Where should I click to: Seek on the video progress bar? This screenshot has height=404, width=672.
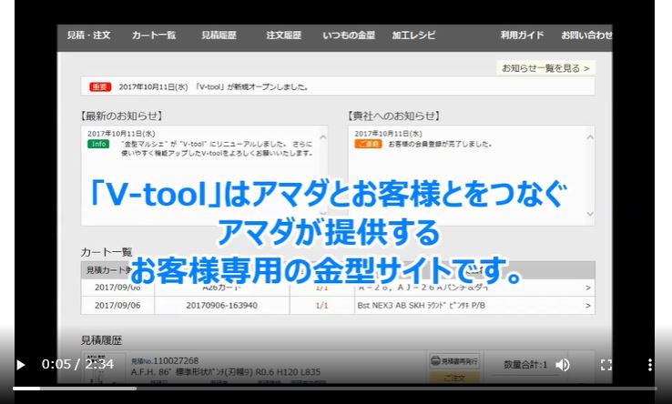pos(334,389)
